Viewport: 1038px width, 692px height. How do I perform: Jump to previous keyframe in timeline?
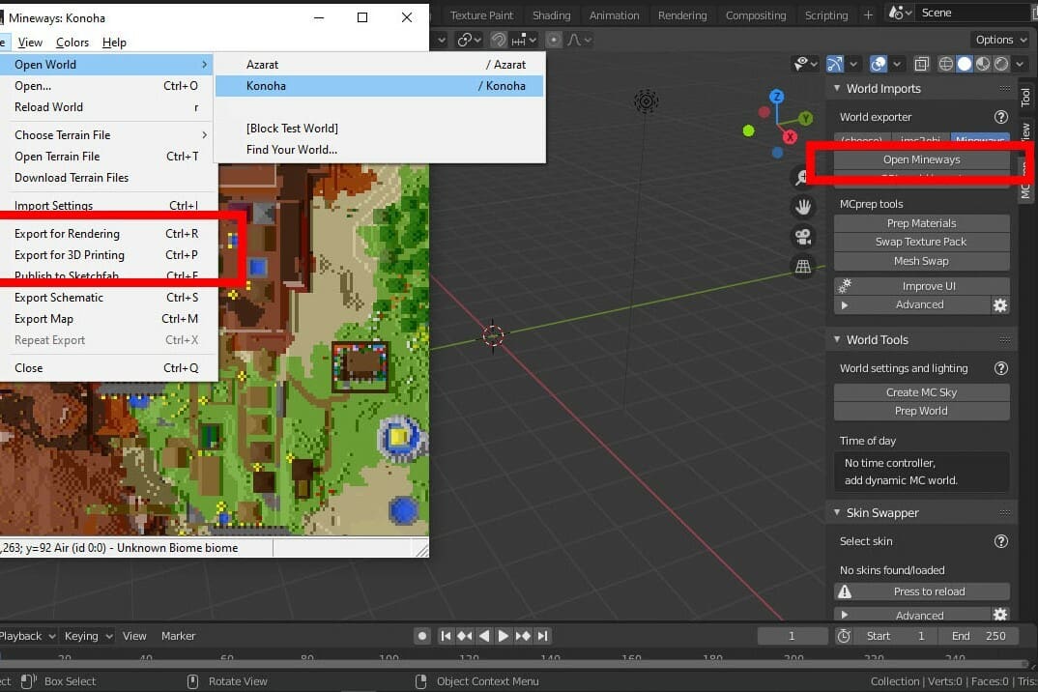pos(465,636)
